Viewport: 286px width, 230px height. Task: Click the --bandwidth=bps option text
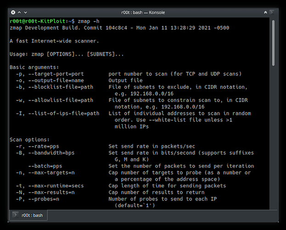pyautogui.click(x=51, y=153)
